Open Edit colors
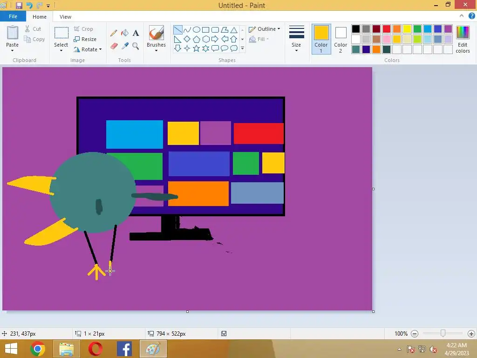This screenshot has width=477, height=358. [x=463, y=39]
